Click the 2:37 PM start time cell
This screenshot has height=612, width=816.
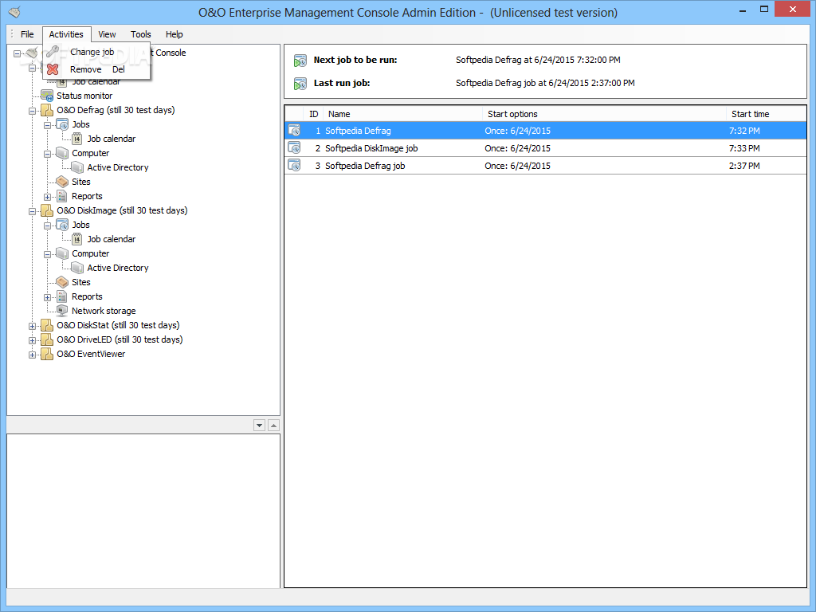pyautogui.click(x=744, y=166)
